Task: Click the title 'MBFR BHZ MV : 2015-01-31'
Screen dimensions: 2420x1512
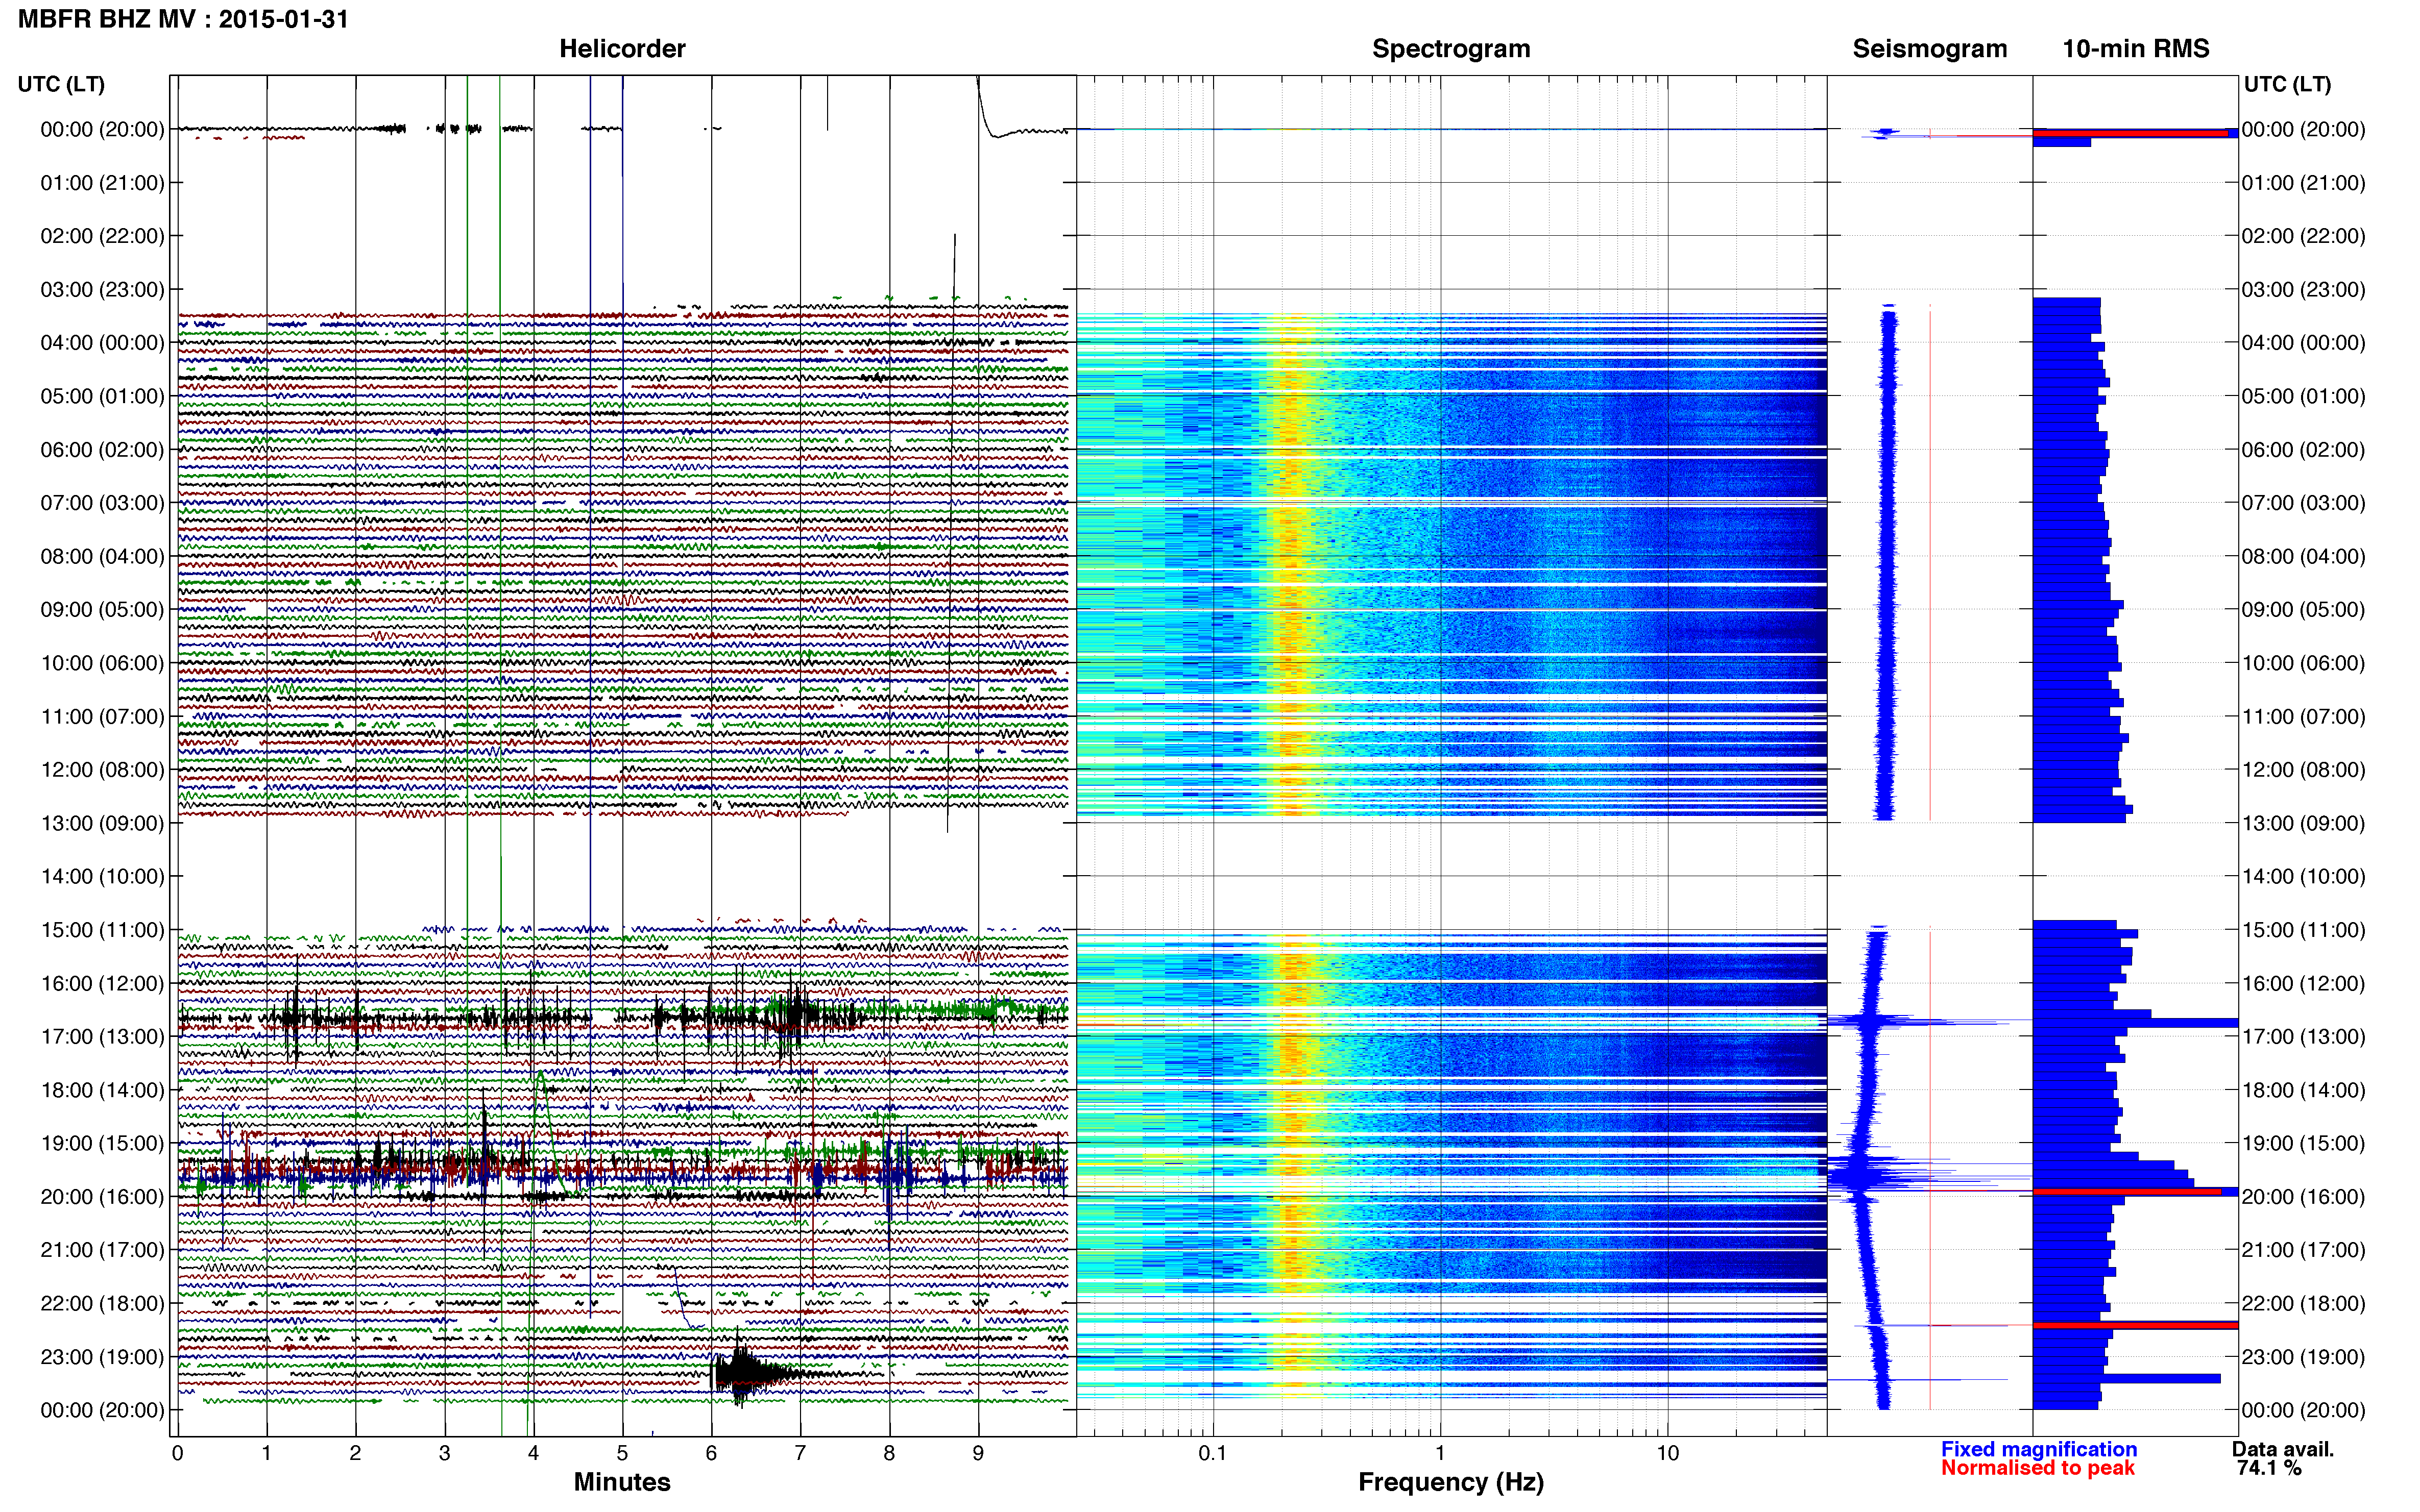Action: (183, 19)
